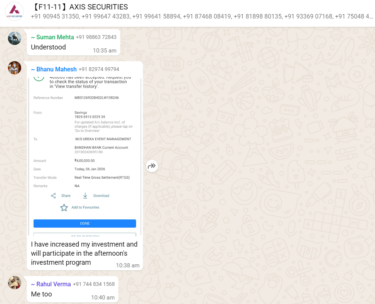Click Suman Mehta's profile picture

point(14,39)
